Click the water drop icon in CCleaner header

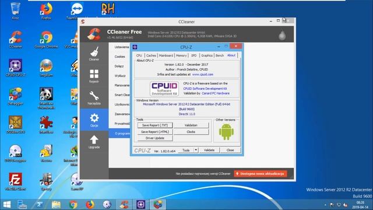[282, 36]
